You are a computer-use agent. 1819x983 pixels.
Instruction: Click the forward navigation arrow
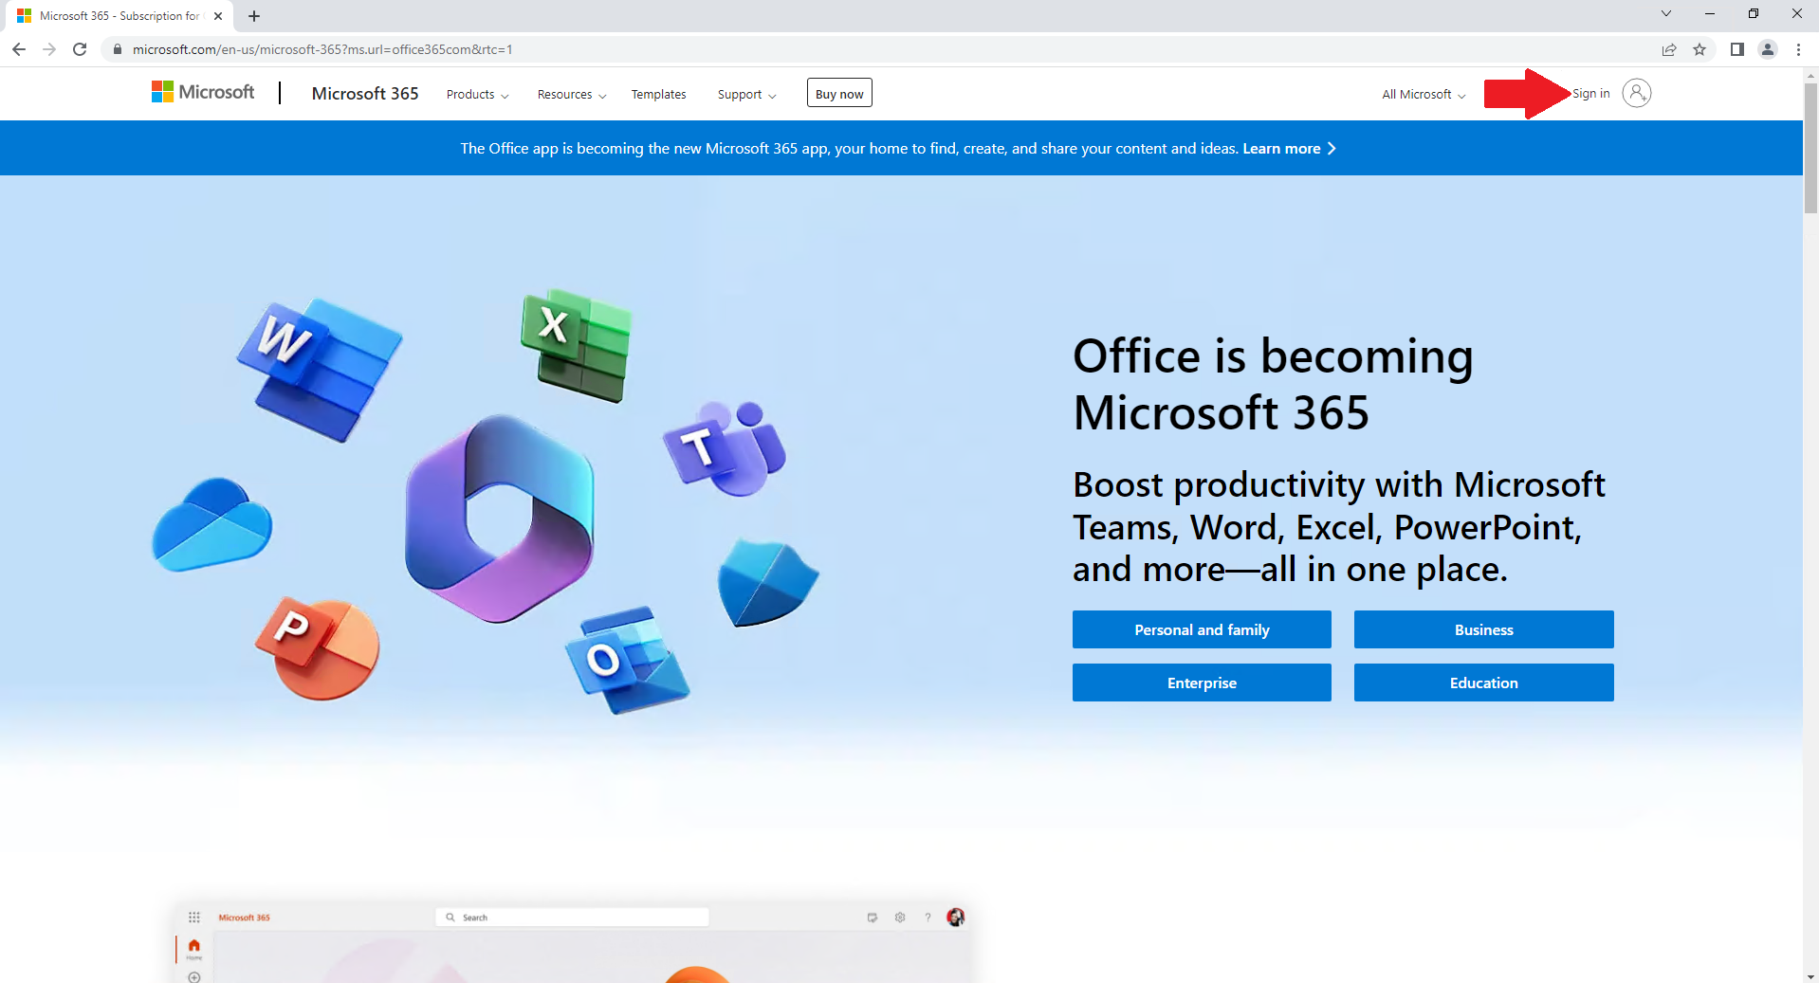(x=49, y=49)
